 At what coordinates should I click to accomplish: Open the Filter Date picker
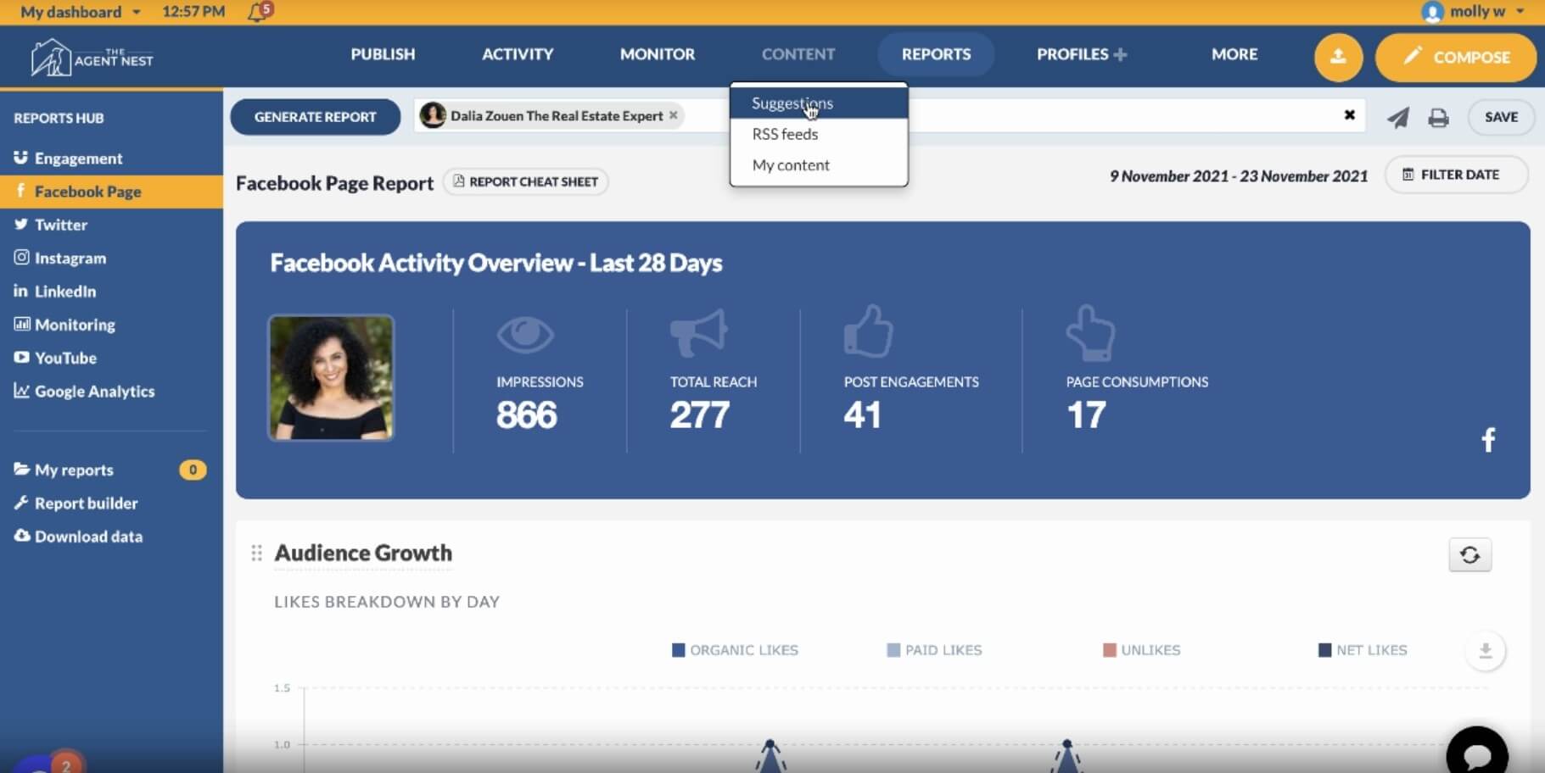coord(1456,175)
